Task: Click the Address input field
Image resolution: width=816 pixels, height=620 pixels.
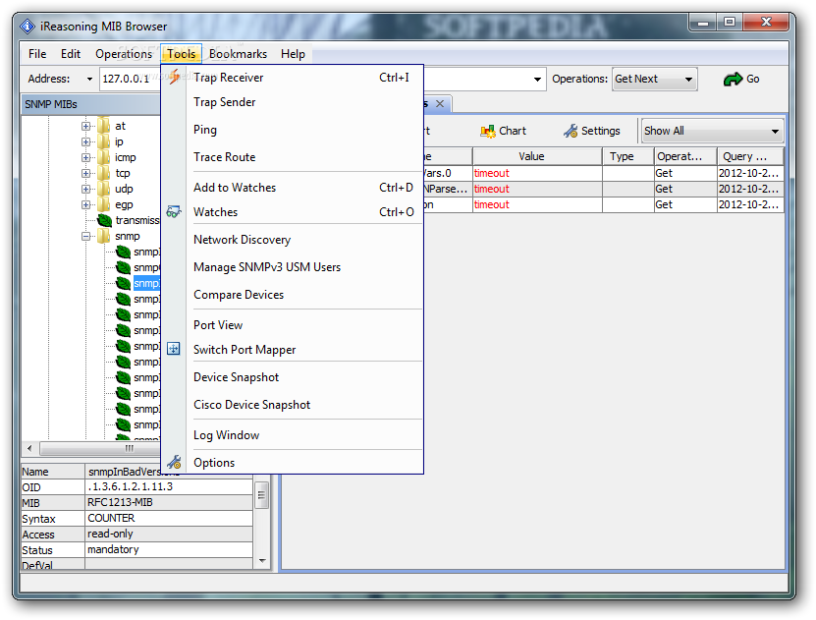Action: point(130,80)
